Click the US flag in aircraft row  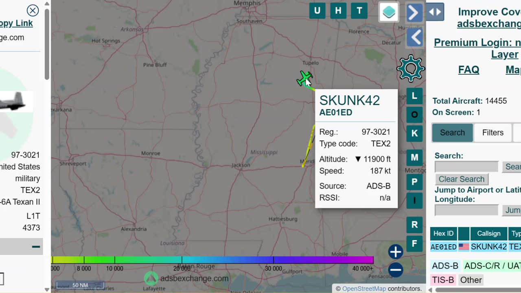(464, 247)
